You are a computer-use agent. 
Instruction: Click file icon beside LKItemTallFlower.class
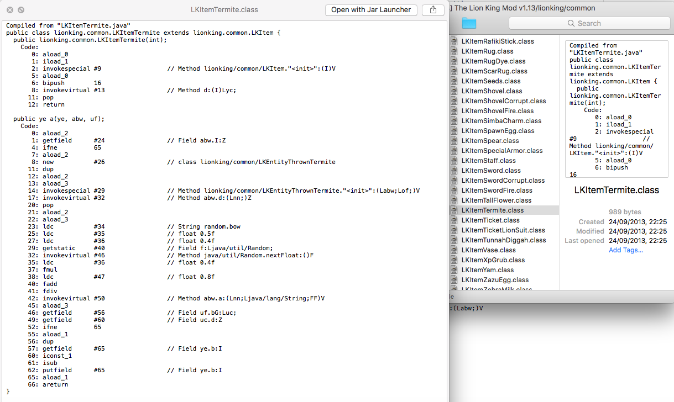pyautogui.click(x=454, y=200)
